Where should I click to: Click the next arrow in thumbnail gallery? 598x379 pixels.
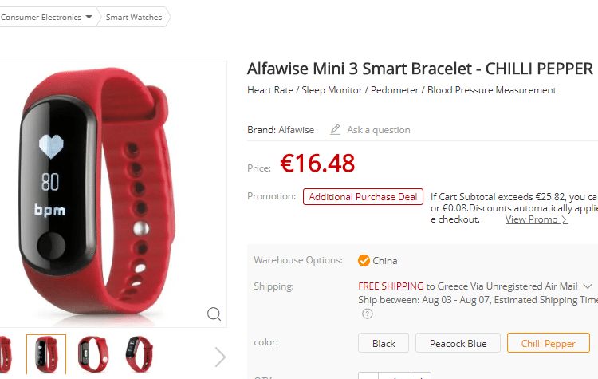[x=220, y=357]
